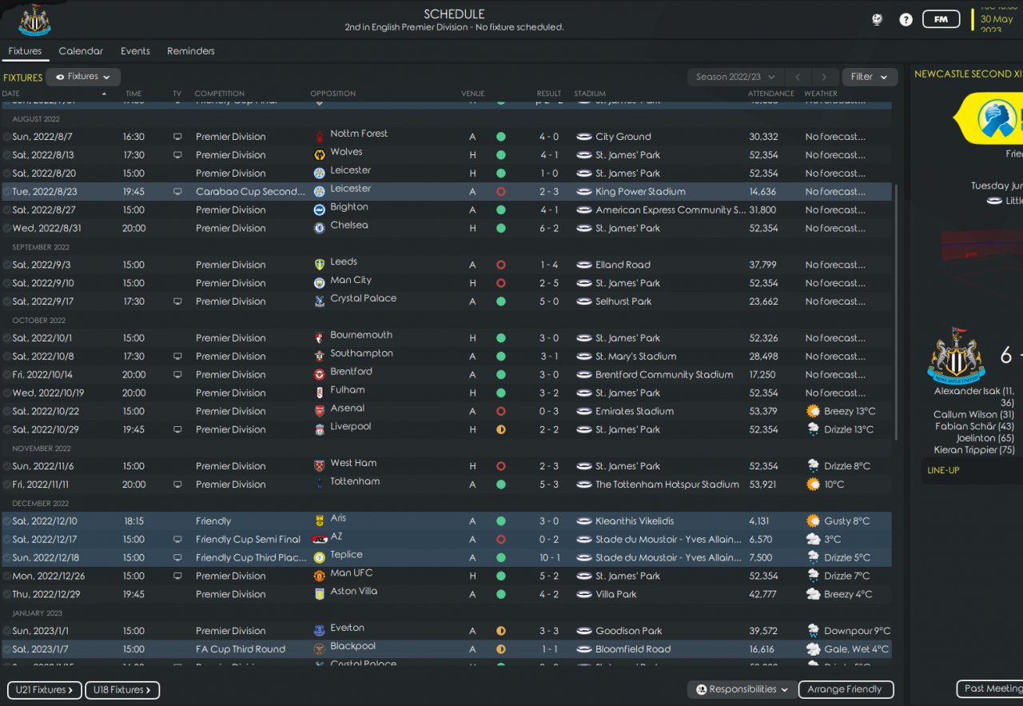Image resolution: width=1023 pixels, height=706 pixels.
Task: Sort by the Date column header
Action: [x=11, y=94]
